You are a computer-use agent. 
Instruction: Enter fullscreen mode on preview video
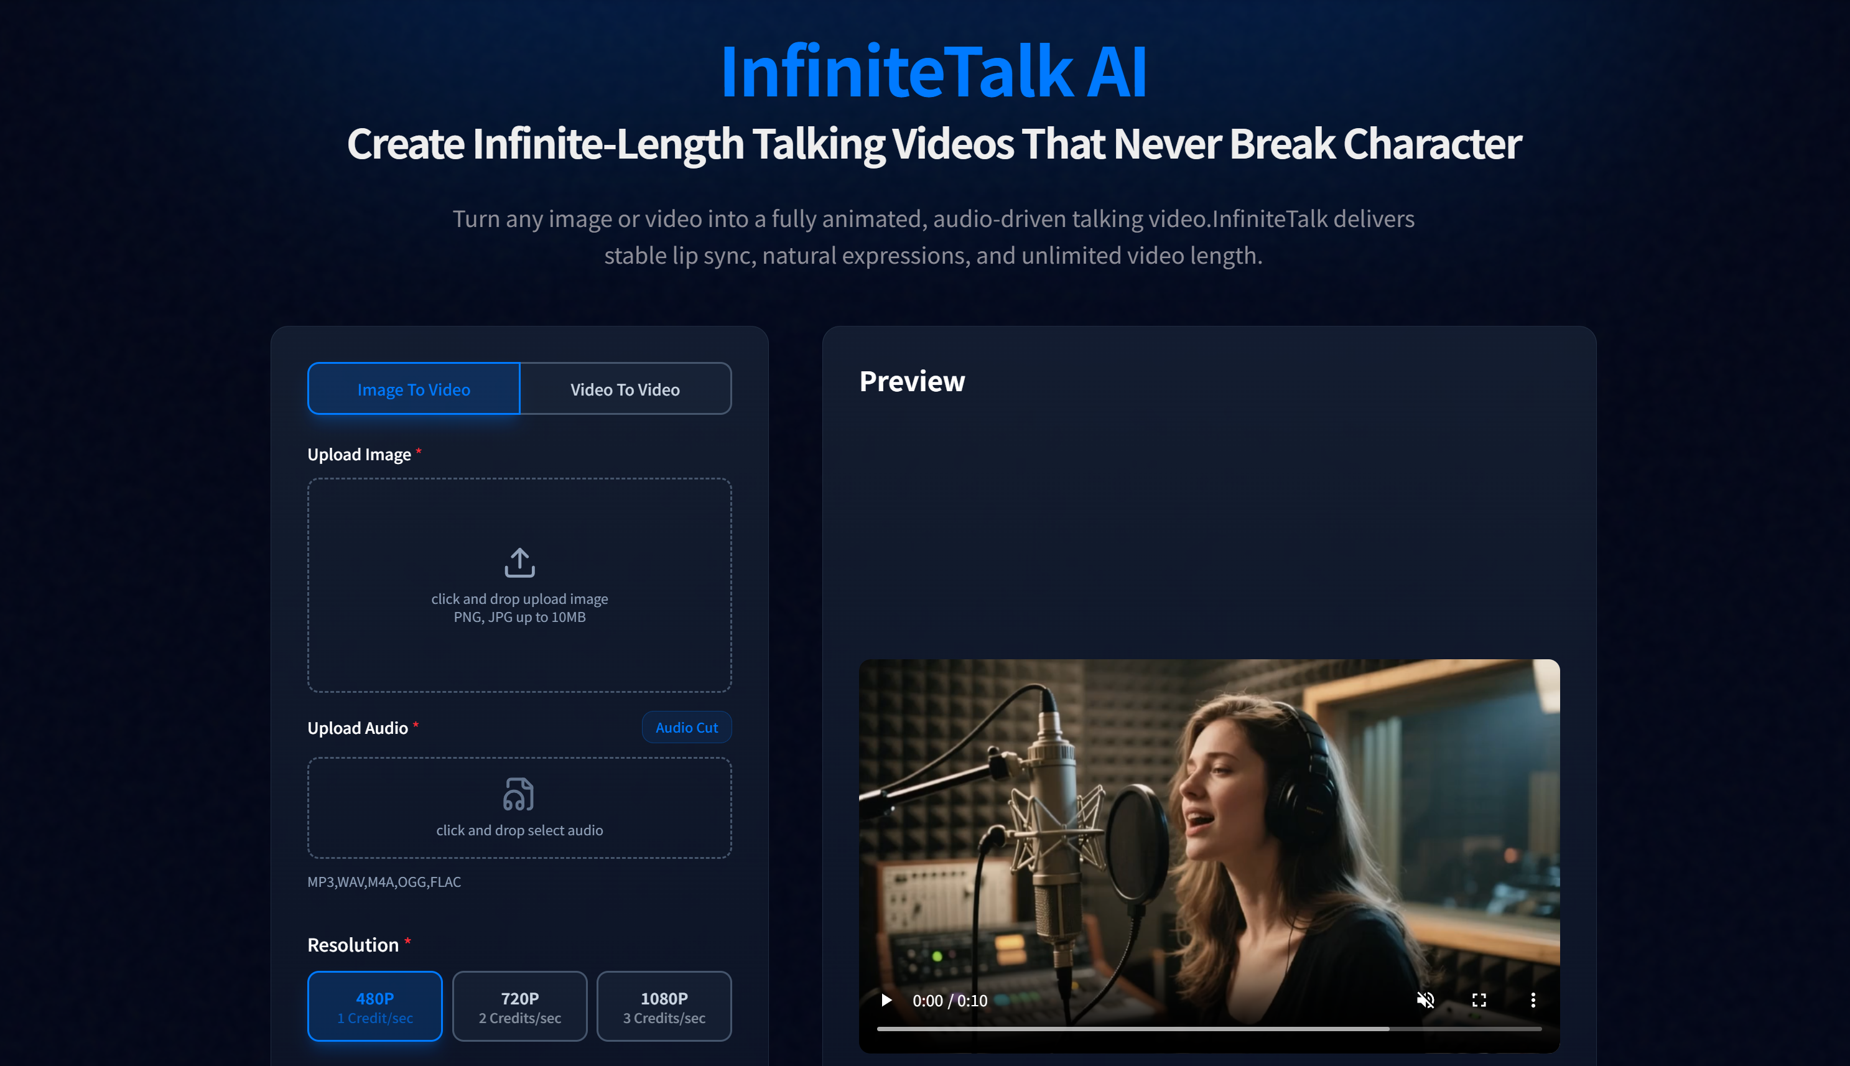pos(1479,1000)
